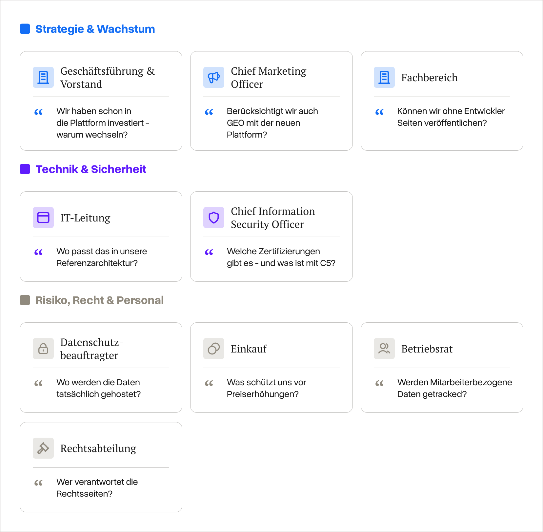The height and width of the screenshot is (532, 543).
Task: Click the quote mark before 'Welche Zertifizierungen'
Action: pos(209,252)
